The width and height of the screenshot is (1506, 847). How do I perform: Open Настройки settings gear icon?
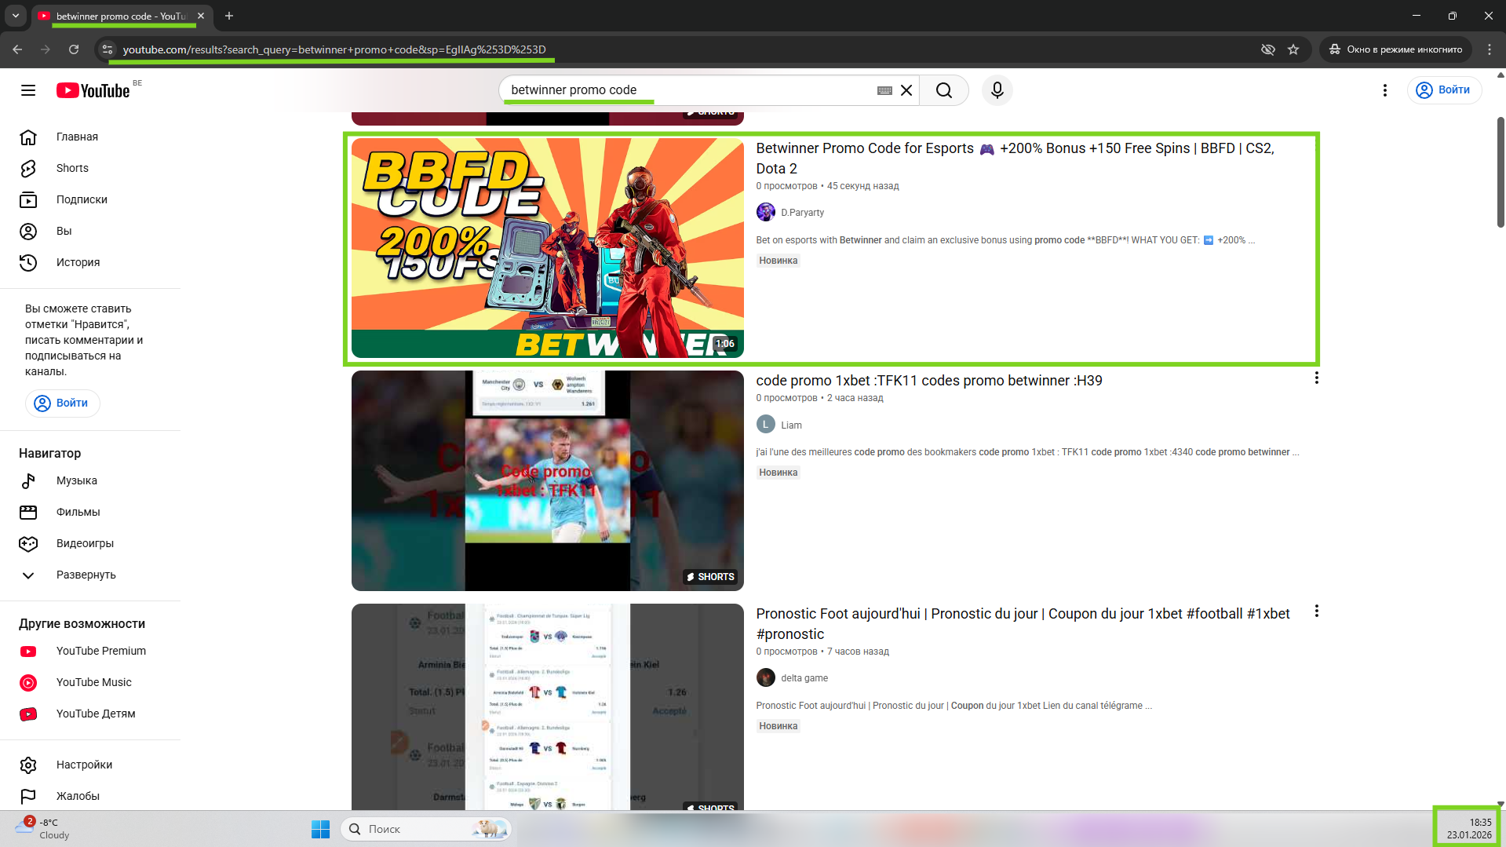click(x=28, y=765)
